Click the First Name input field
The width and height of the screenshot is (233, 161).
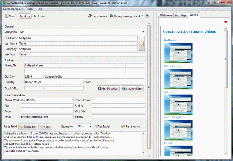(78, 38)
